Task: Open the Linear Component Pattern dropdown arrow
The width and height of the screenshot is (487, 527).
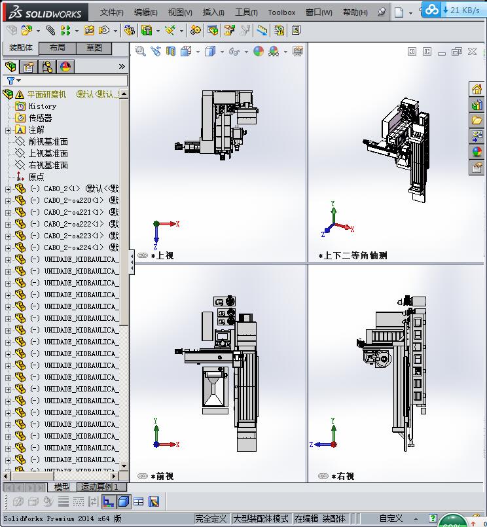Action: 77,31
